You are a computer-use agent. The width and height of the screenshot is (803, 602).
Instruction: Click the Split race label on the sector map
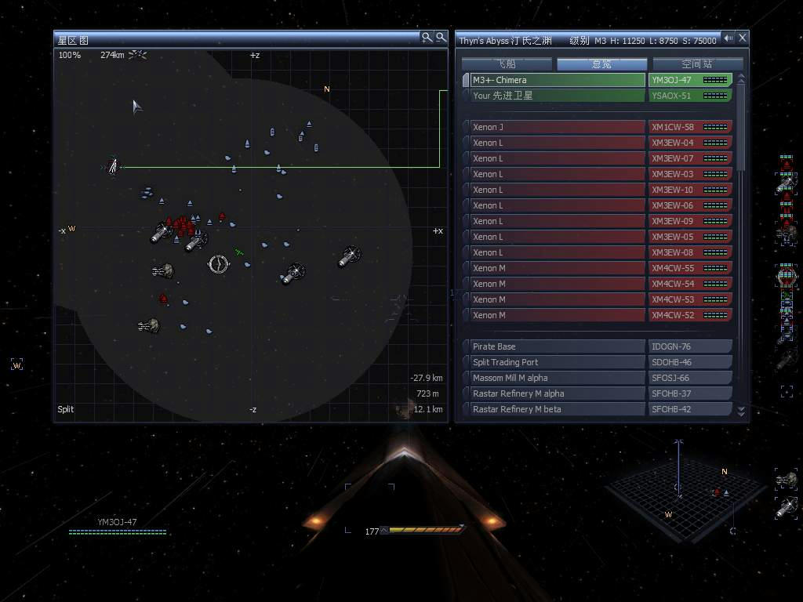66,409
